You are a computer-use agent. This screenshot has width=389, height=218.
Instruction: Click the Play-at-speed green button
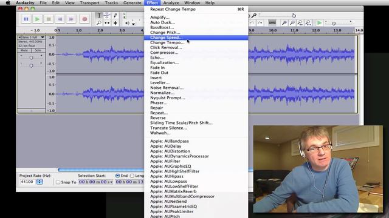(x=319, y=23)
